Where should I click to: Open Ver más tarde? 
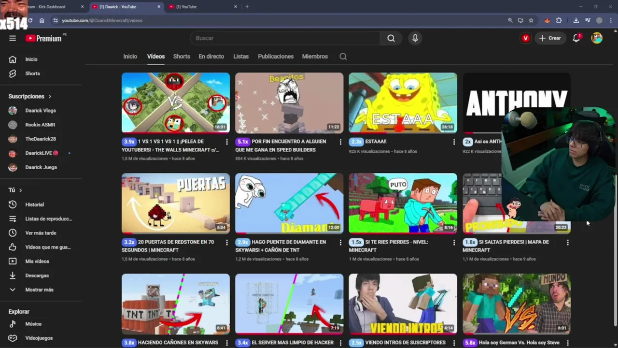pyautogui.click(x=41, y=233)
